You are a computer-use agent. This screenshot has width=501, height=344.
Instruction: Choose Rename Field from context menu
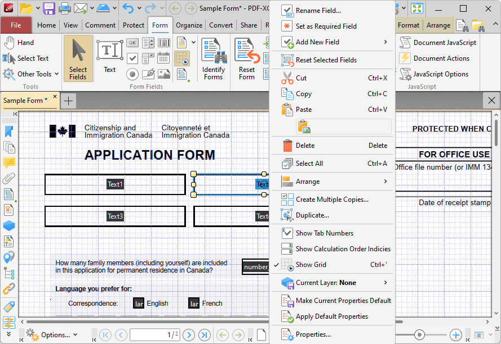(x=332, y=11)
